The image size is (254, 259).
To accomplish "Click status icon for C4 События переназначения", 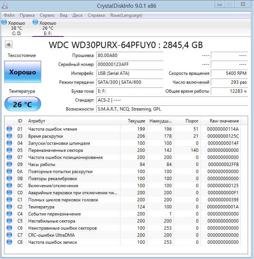I will 9,214.
